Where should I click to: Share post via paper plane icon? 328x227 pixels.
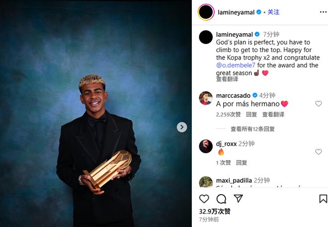coord(238,198)
